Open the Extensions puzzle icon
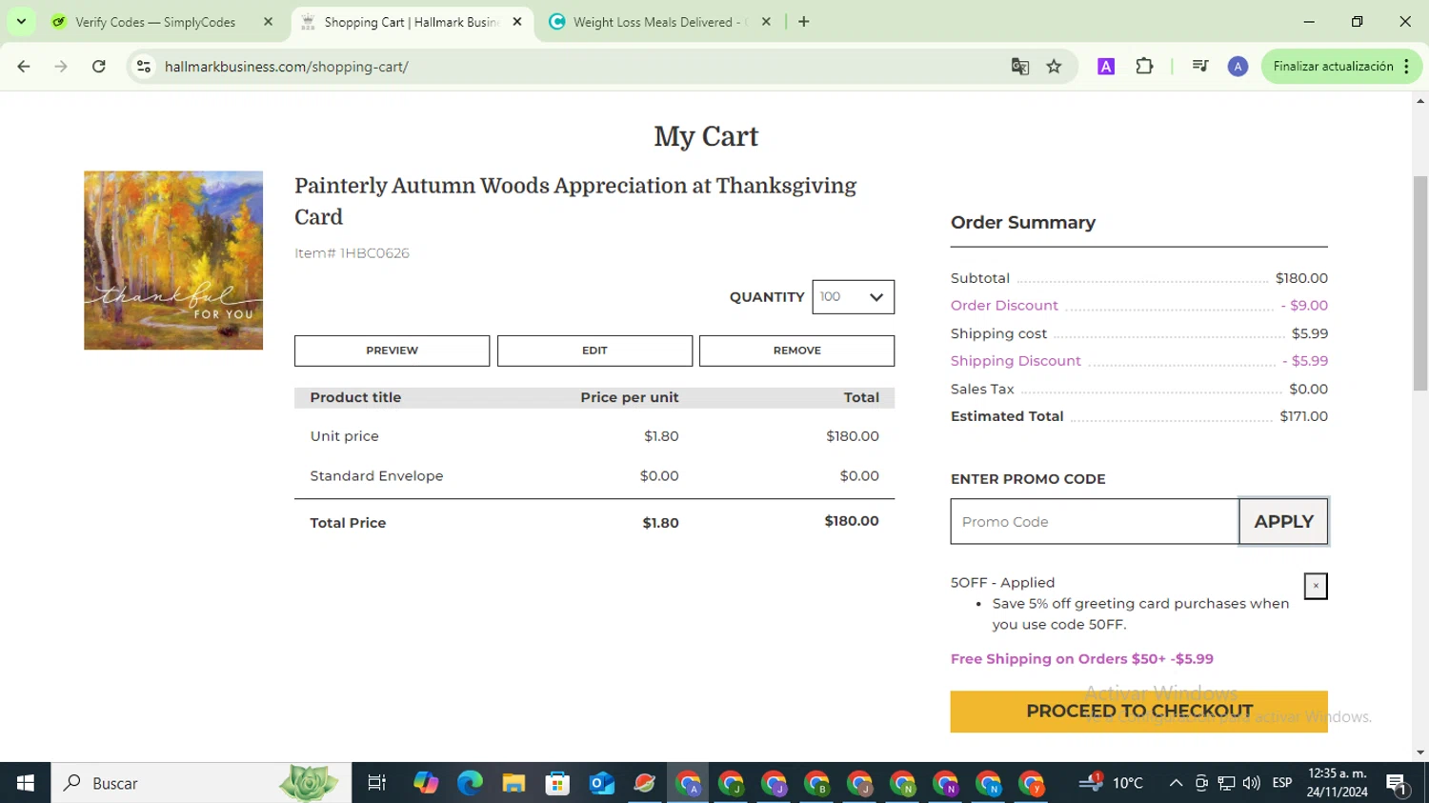Image resolution: width=1429 pixels, height=803 pixels. coord(1144,67)
